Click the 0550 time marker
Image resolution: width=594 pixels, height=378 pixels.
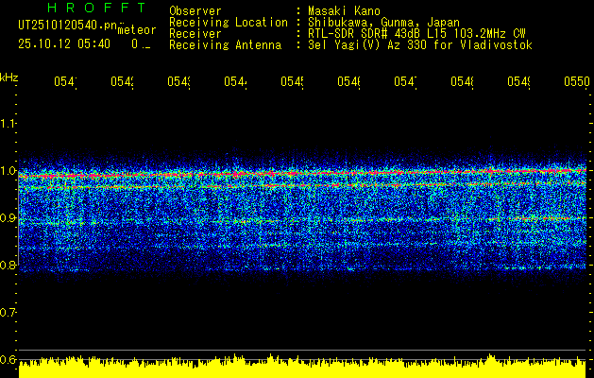[x=577, y=81]
